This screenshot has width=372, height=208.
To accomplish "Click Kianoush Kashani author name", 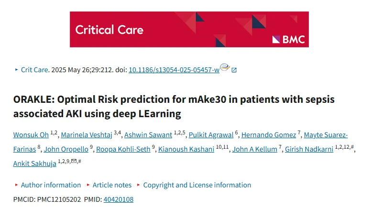I will pos(186,149).
